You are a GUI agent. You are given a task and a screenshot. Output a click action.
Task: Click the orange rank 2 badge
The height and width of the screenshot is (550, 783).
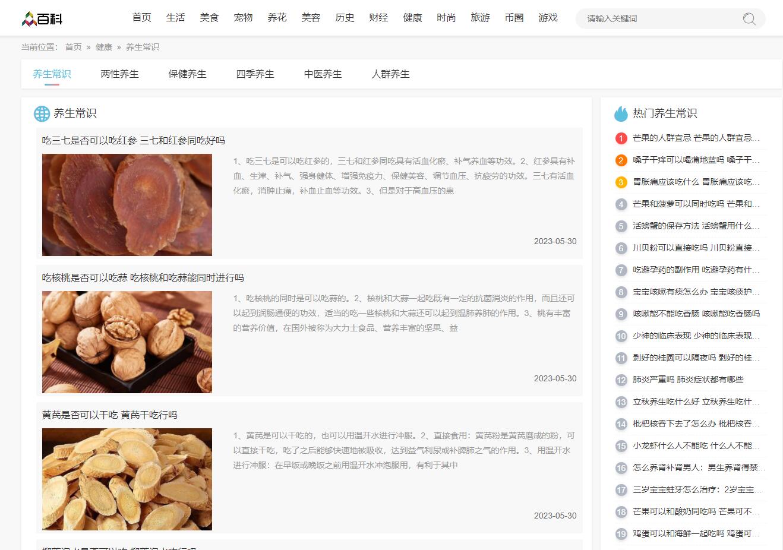[621, 160]
